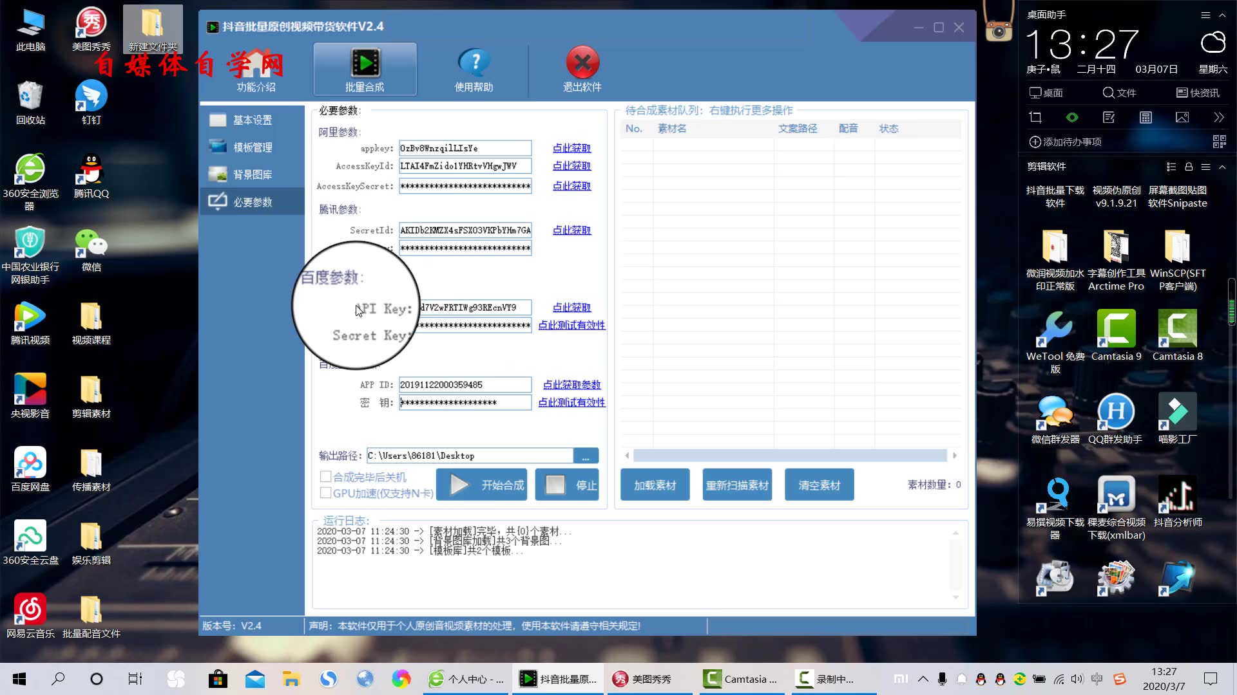
Task: Open 钉钉 desktop icon
Action: (91, 103)
